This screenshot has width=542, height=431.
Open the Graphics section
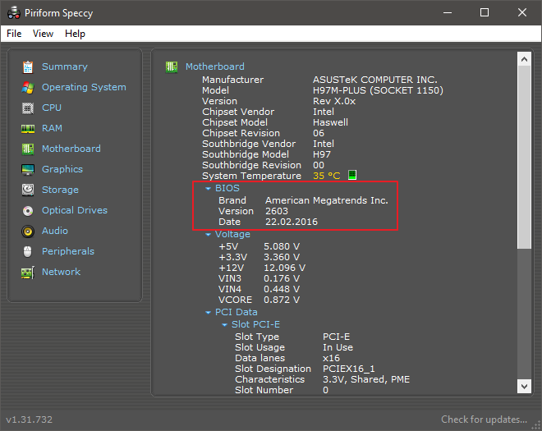(x=62, y=169)
